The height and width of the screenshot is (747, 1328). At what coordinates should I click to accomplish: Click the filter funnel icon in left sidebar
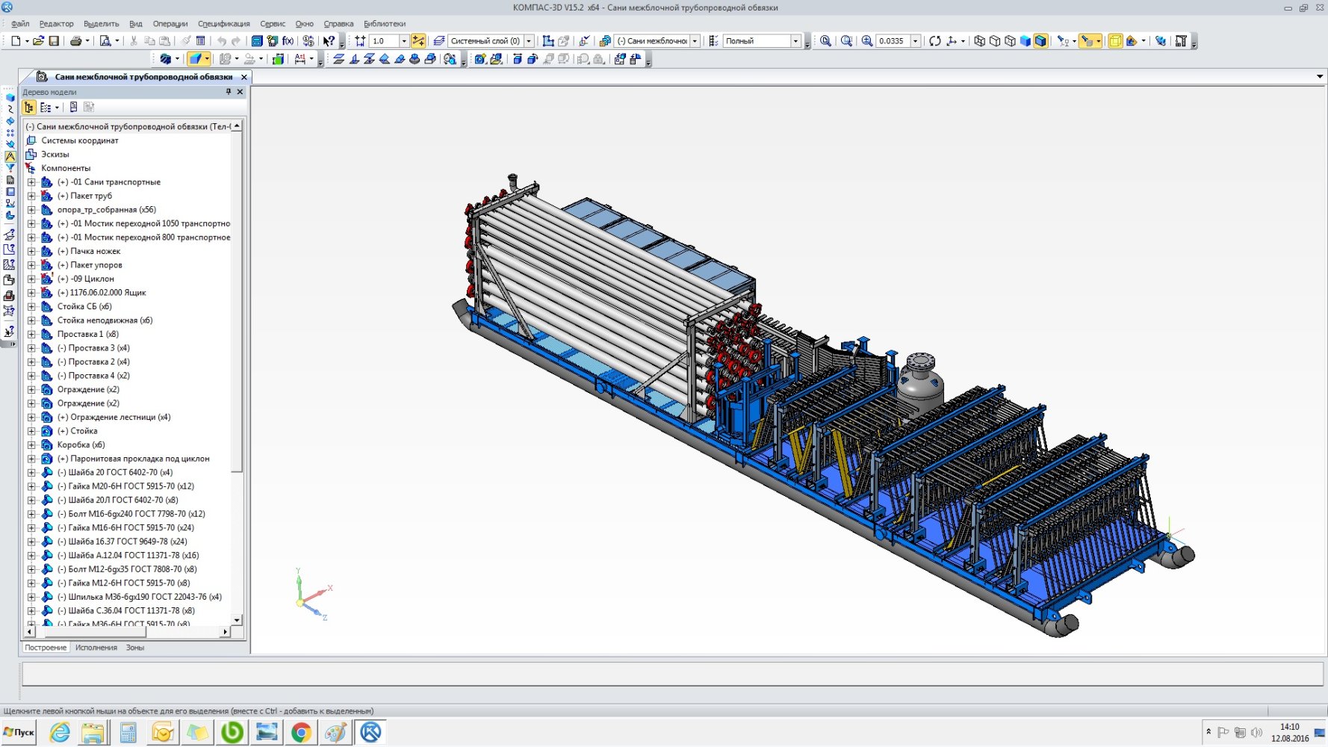[10, 168]
